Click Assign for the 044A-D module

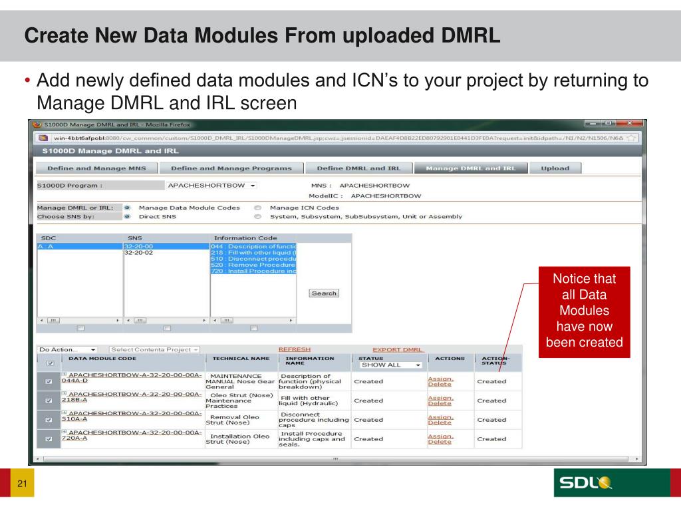(x=440, y=379)
